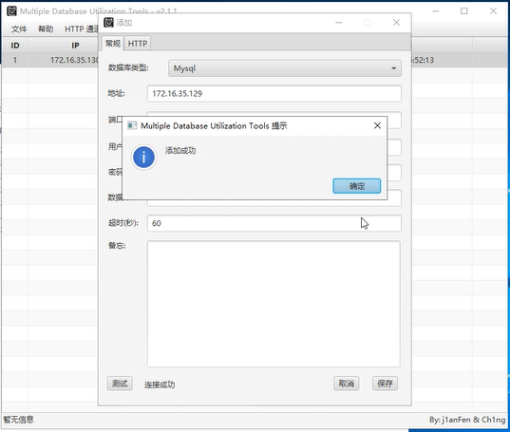Click the 保存 button
510x432 pixels.
point(385,384)
